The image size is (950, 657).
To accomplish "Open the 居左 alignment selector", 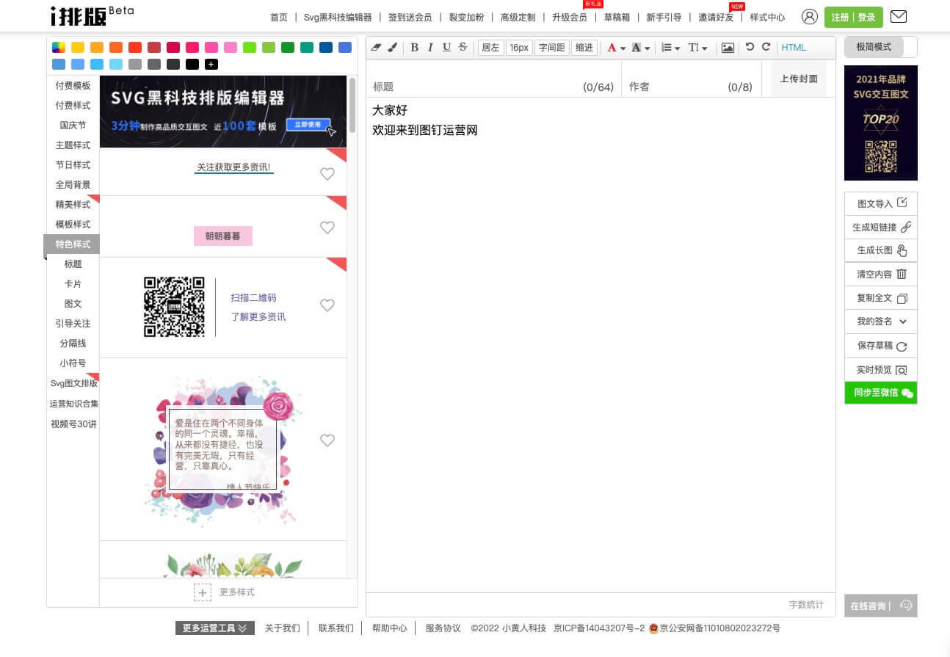I will [490, 48].
